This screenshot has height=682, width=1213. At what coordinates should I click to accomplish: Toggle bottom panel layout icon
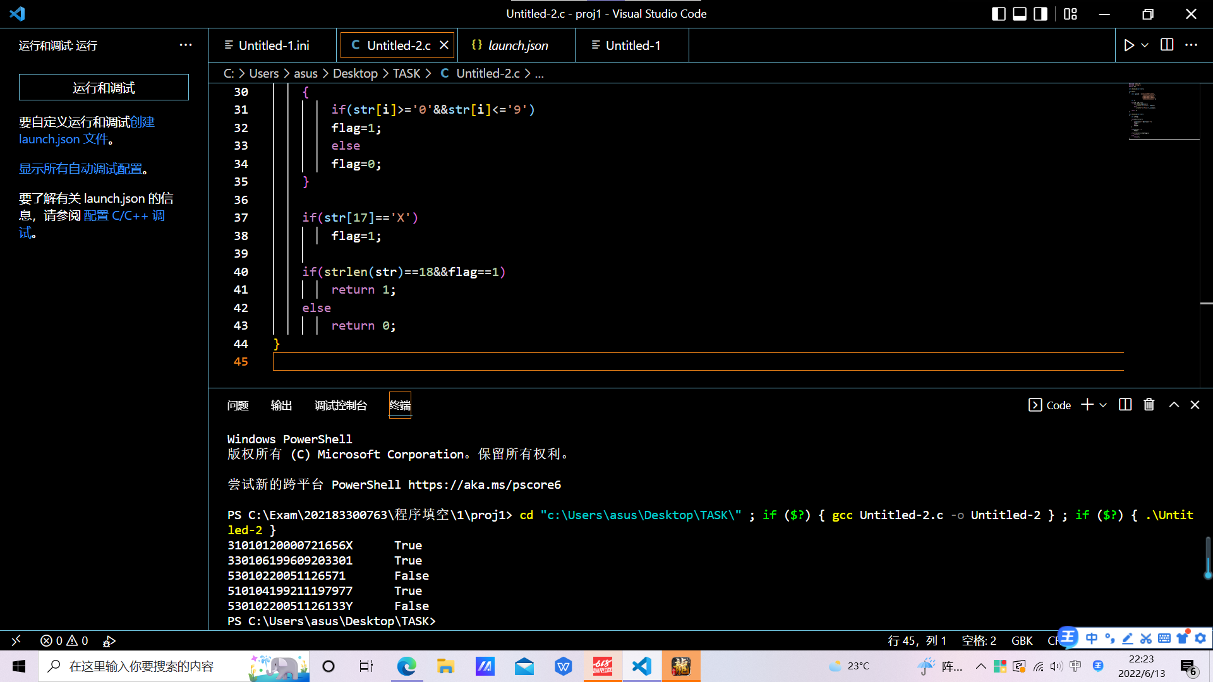(x=1020, y=14)
